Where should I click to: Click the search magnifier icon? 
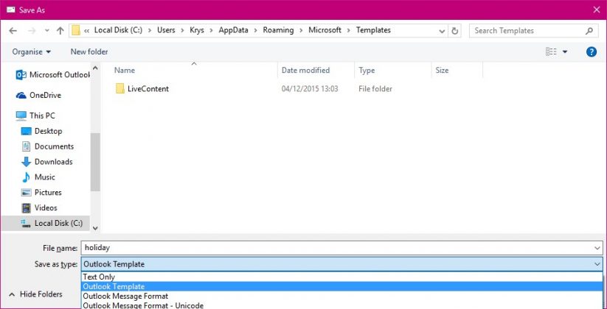(589, 30)
